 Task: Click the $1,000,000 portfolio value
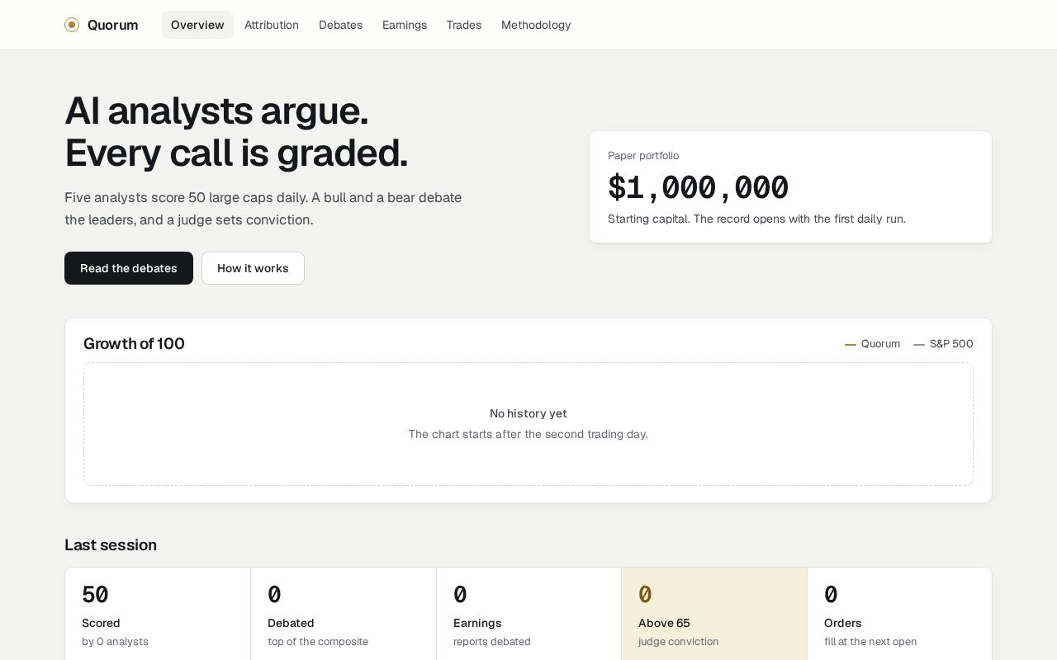(699, 187)
